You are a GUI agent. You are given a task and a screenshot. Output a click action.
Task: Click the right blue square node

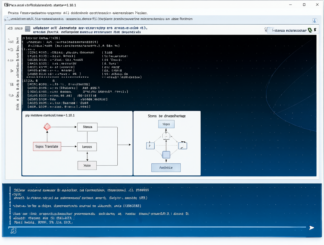183,145
